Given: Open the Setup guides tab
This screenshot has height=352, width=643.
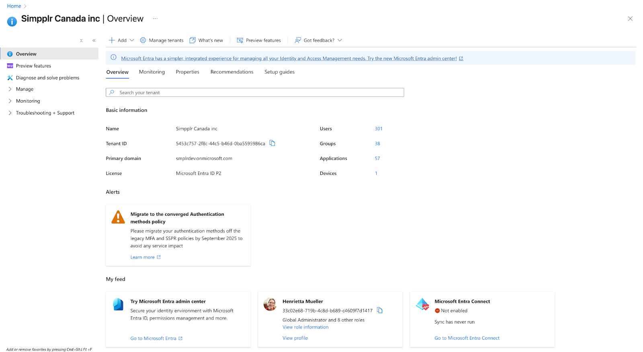Looking at the screenshot, I should pyautogui.click(x=279, y=72).
